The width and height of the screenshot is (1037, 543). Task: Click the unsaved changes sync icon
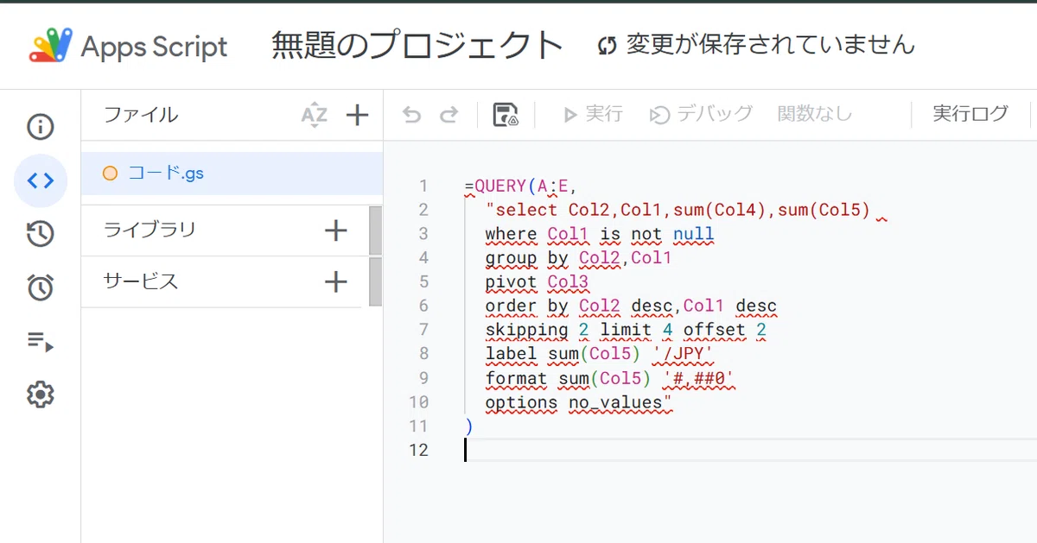(608, 46)
